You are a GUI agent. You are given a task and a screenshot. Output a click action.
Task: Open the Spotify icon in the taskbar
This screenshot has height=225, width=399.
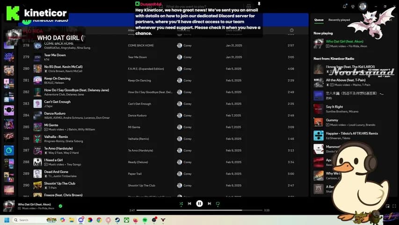click(145, 220)
